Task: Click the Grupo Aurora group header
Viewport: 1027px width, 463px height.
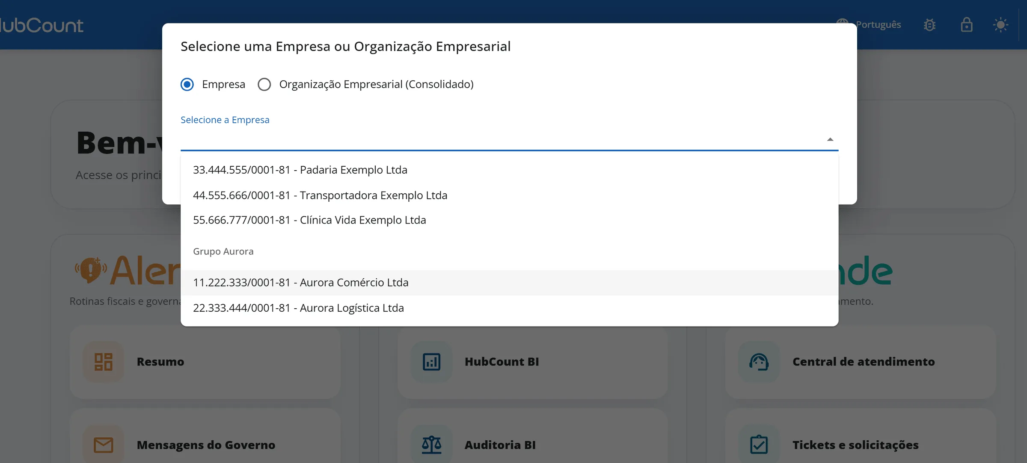Action: (223, 251)
